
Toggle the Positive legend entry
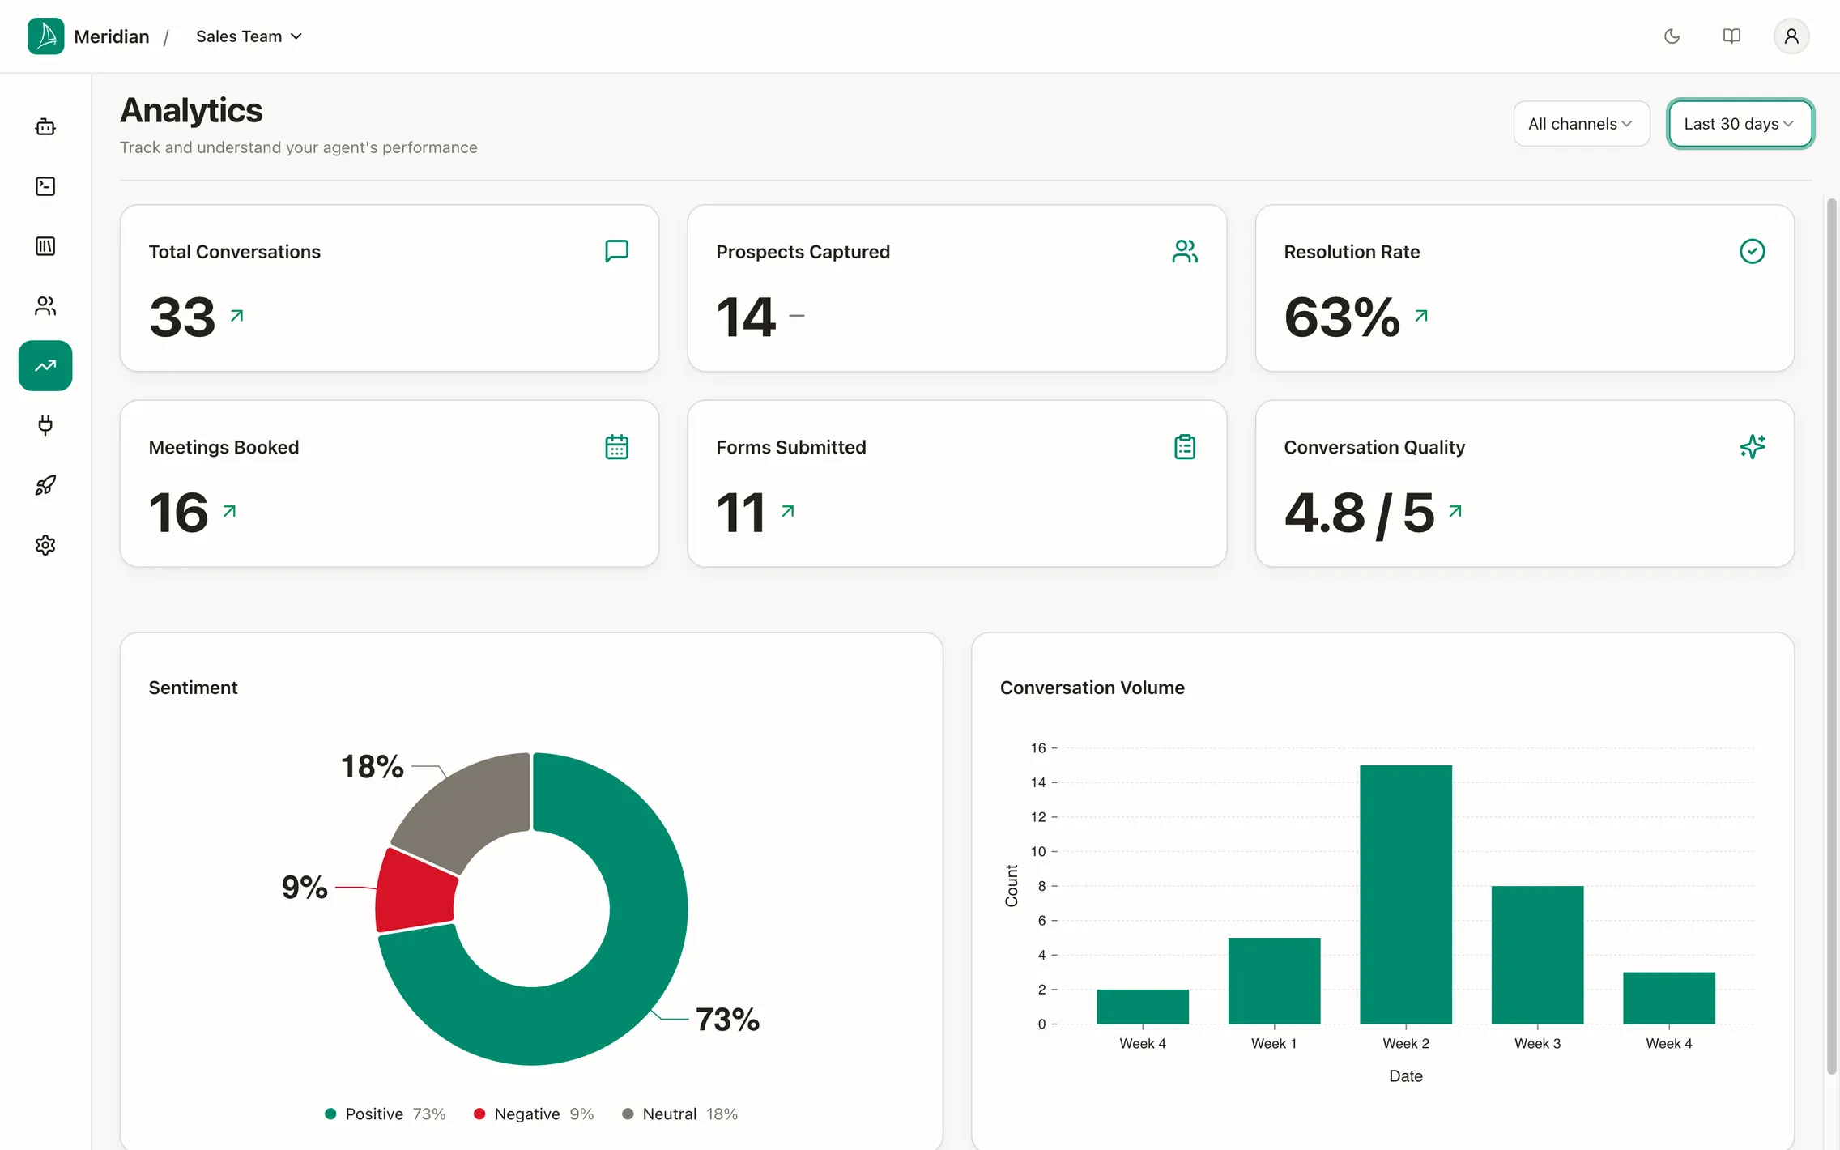pyautogui.click(x=385, y=1114)
